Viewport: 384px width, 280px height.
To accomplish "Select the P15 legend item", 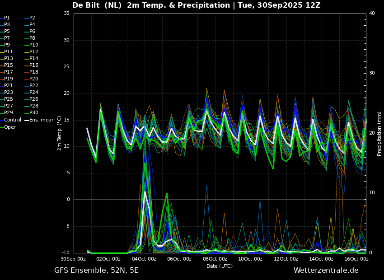I will (x=6, y=65).
